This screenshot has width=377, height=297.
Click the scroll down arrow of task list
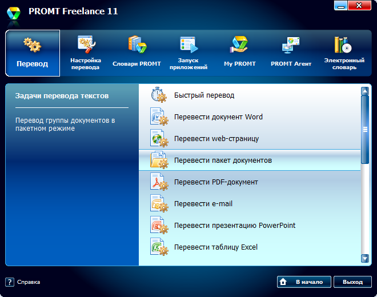click(x=365, y=259)
